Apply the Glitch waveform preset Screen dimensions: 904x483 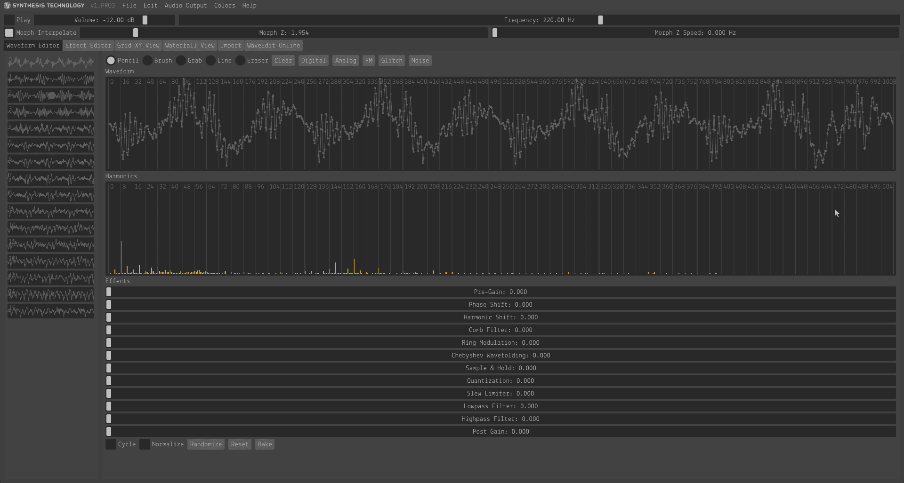coord(392,61)
